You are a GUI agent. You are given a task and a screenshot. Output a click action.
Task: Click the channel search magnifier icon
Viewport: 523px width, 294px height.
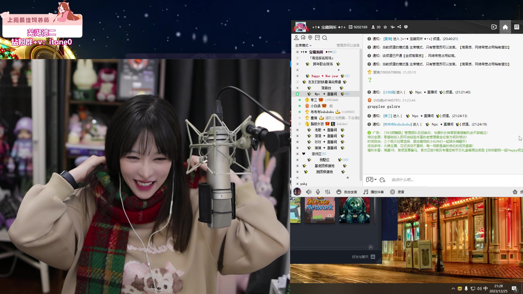(x=325, y=38)
